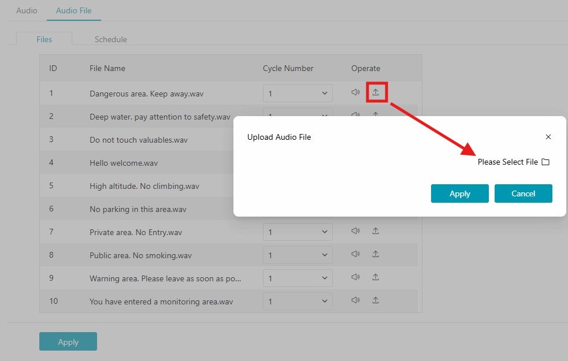Open Cycle Number dropdown for Dangerous area row
568x361 pixels.
click(298, 94)
